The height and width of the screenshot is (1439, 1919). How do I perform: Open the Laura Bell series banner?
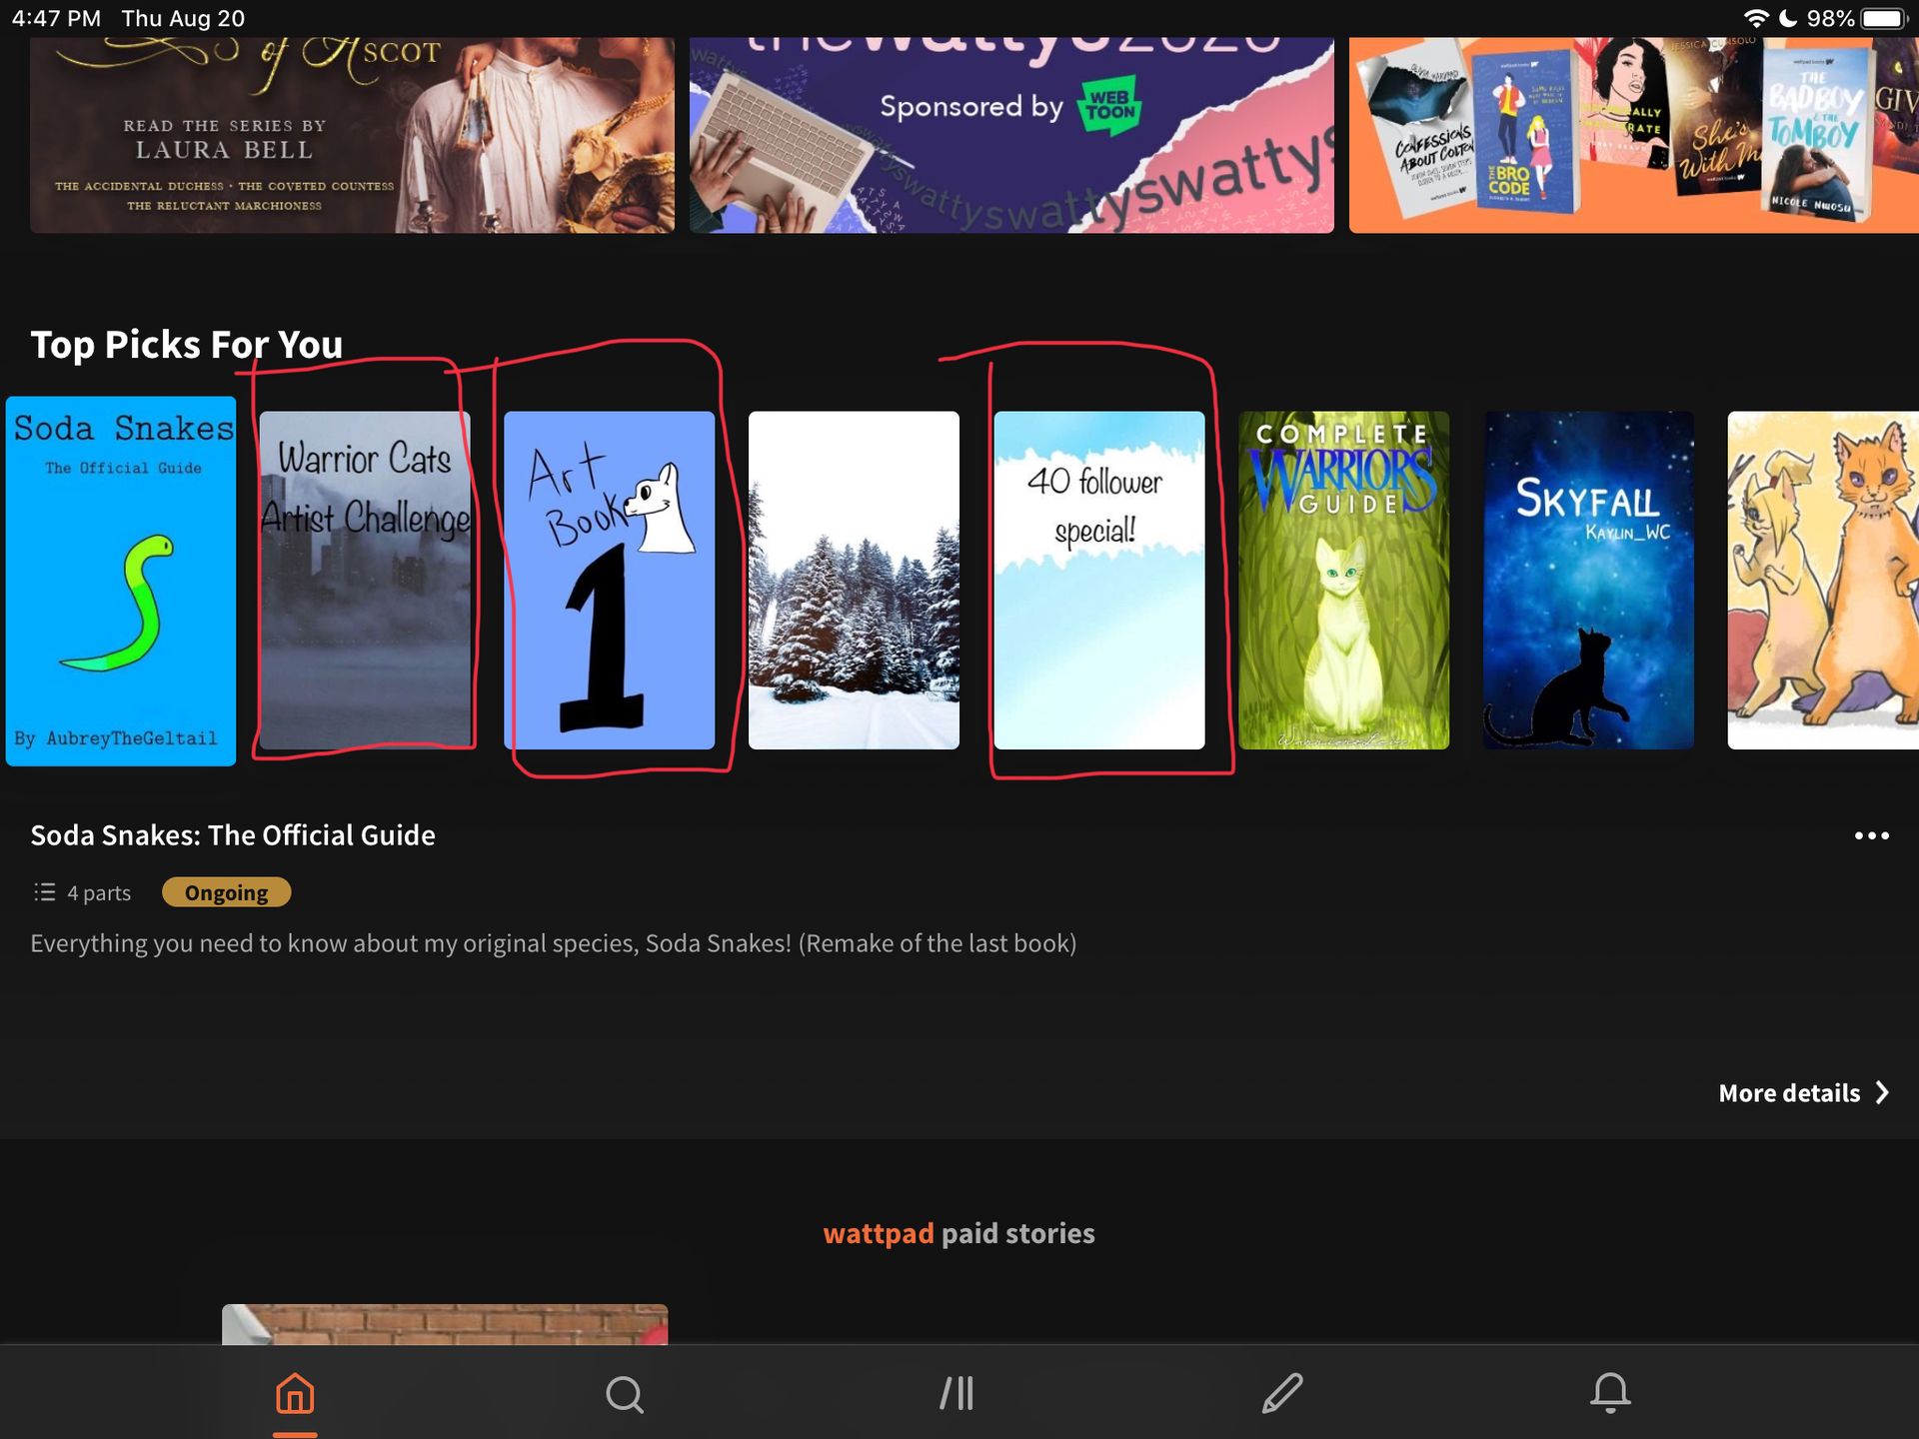[352, 135]
